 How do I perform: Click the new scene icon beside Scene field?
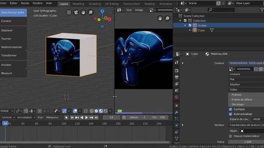pos(218,3)
